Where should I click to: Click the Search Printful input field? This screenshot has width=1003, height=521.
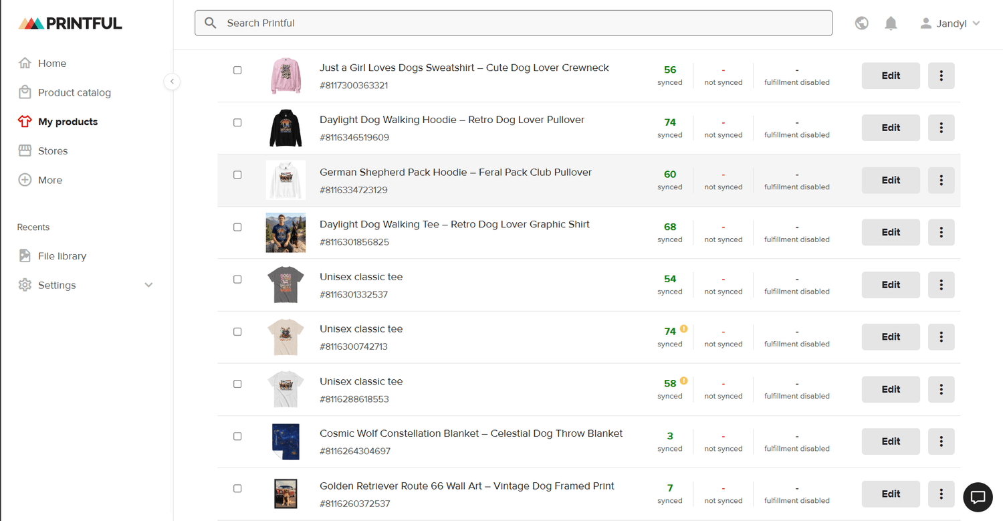(x=512, y=23)
